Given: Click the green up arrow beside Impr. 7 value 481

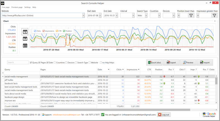Looking at the screenshot, I should [x=199, y=76].
